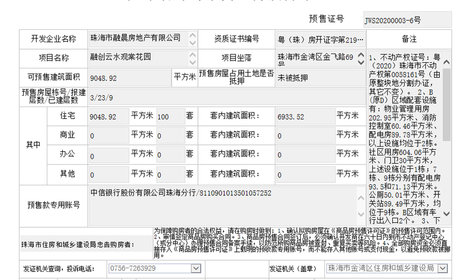Click 可预售建筑面积 field 9048.92

tap(130, 78)
